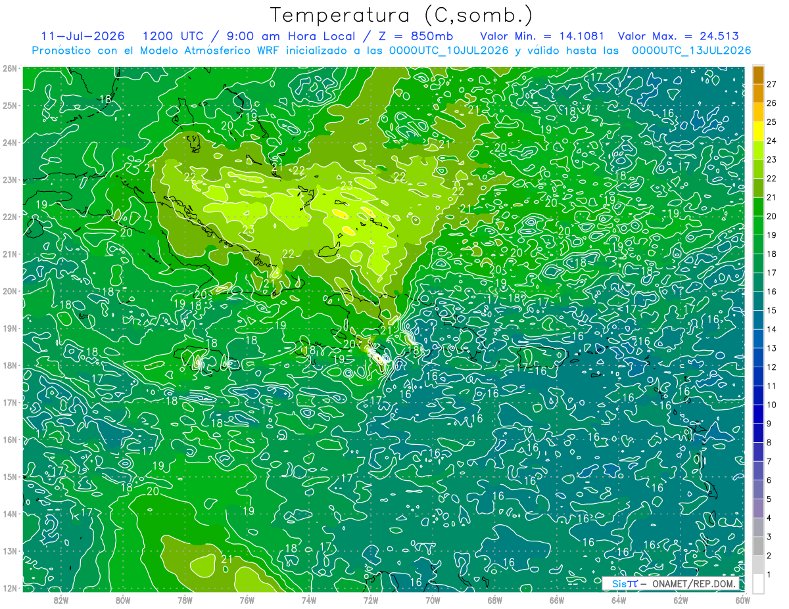
Task: Click colorbar label '7'
Action: tap(769, 461)
